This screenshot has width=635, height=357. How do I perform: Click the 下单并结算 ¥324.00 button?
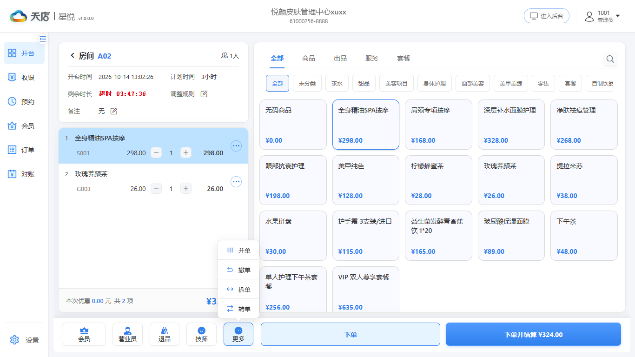click(533, 335)
